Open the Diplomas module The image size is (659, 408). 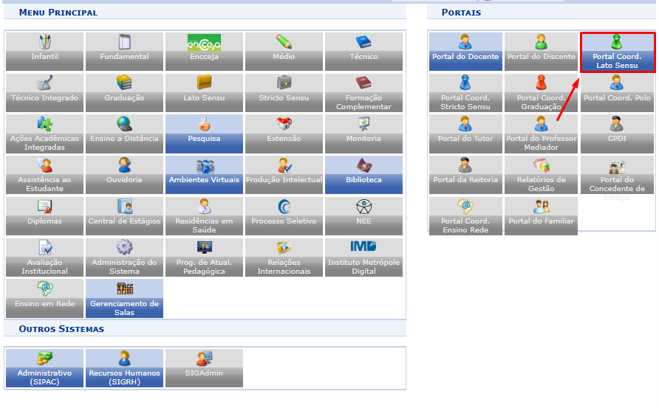(x=44, y=215)
